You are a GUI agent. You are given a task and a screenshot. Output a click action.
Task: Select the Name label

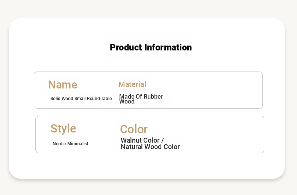click(63, 85)
